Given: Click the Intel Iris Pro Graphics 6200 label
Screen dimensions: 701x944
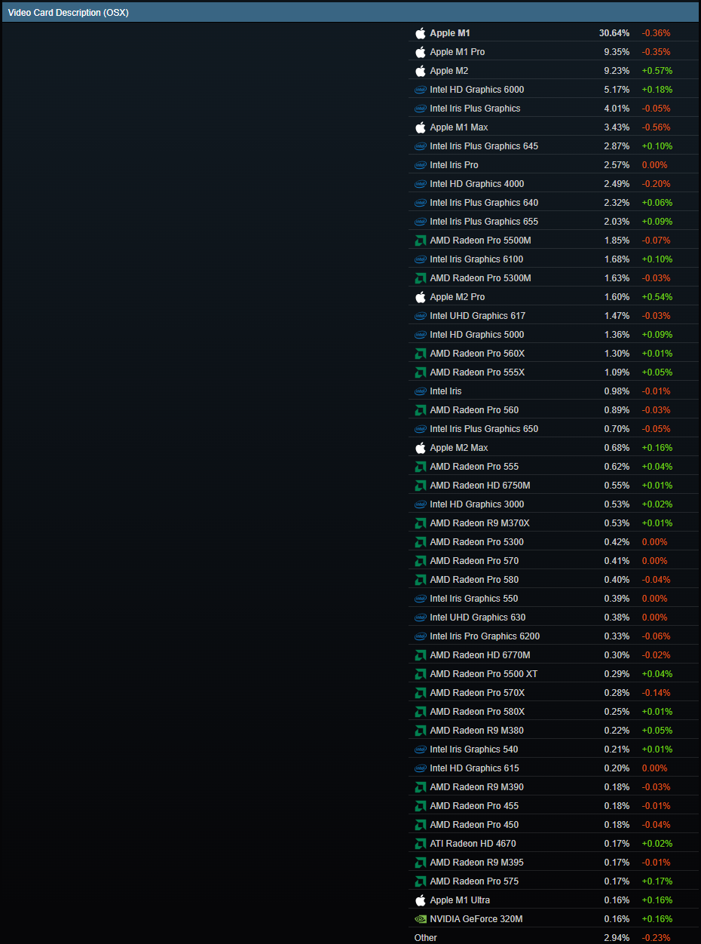Looking at the screenshot, I should (x=485, y=636).
